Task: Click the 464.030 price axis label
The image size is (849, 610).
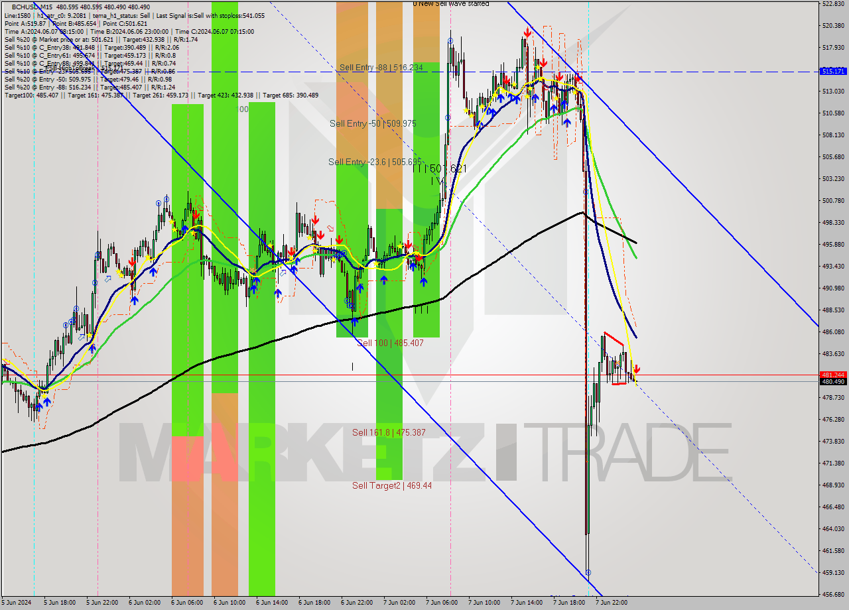Action: pos(833,528)
